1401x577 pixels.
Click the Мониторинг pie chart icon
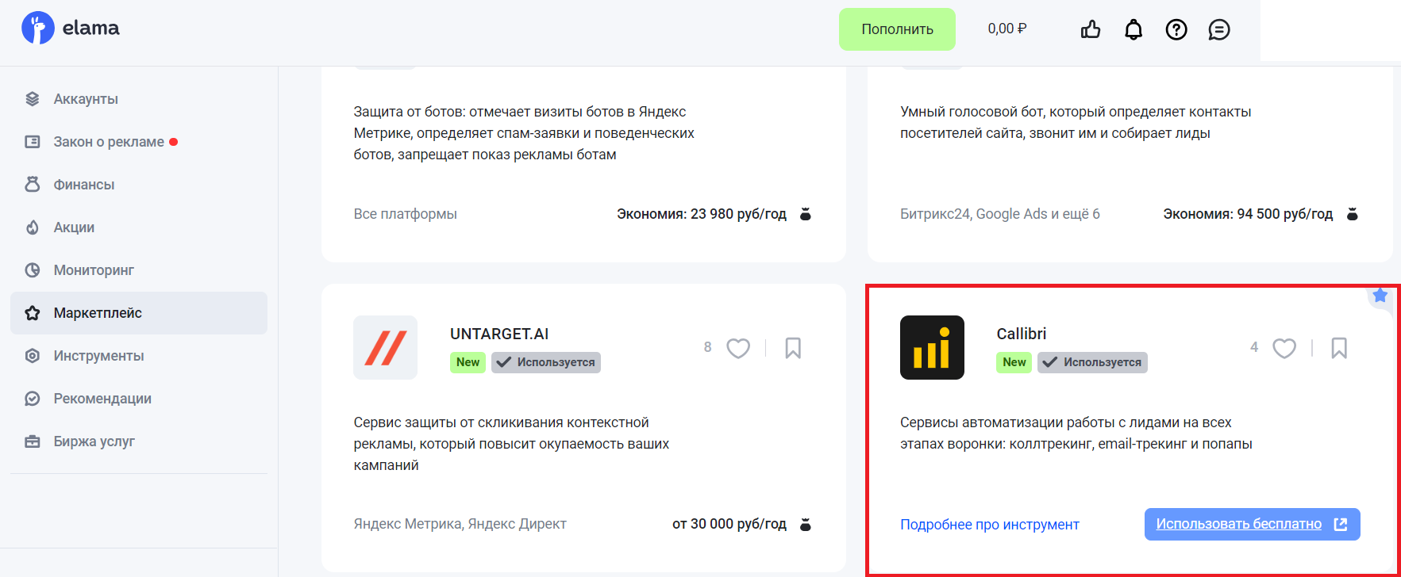coord(33,270)
